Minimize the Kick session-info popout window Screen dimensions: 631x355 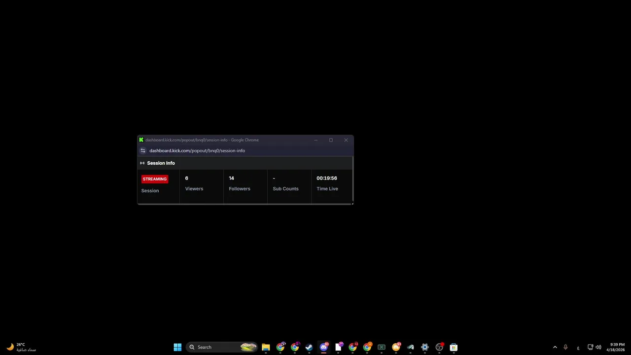coord(316,140)
